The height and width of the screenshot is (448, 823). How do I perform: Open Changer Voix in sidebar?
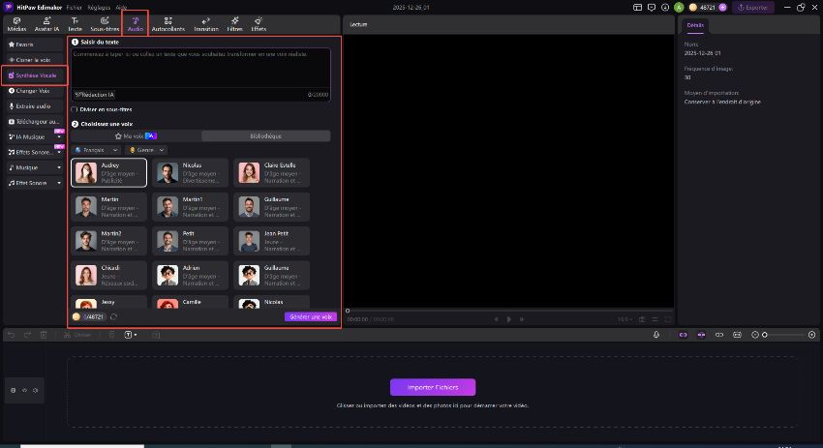click(x=34, y=91)
